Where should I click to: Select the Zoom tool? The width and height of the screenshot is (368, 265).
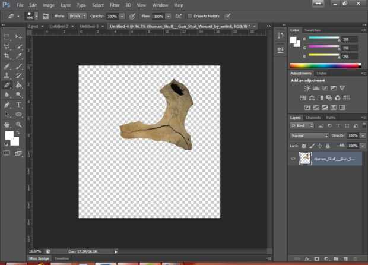(x=19, y=125)
